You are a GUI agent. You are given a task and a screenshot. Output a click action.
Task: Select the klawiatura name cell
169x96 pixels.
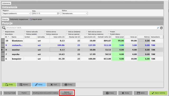coord(17,41)
